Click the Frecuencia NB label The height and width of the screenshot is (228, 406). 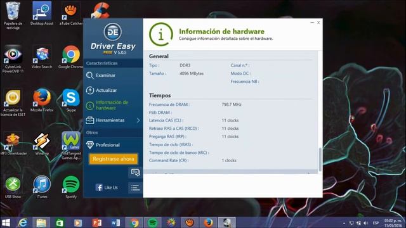tap(245, 82)
